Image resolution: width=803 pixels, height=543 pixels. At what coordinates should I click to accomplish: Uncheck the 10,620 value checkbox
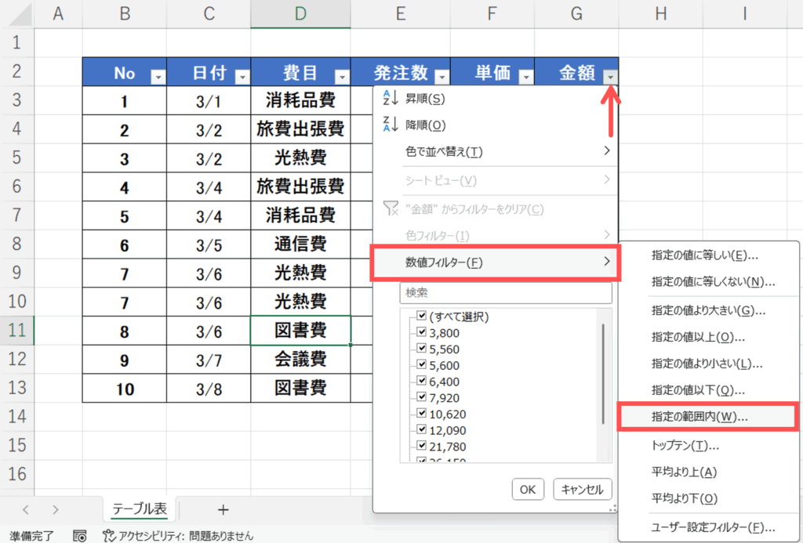pos(421,414)
